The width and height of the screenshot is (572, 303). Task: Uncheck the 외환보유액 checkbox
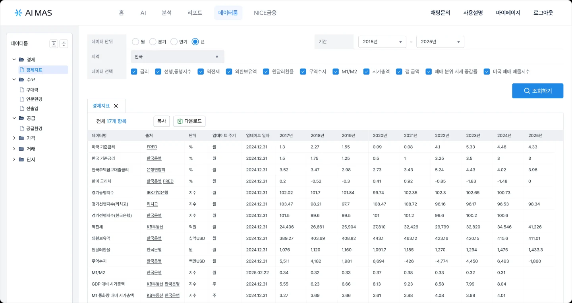point(229,72)
